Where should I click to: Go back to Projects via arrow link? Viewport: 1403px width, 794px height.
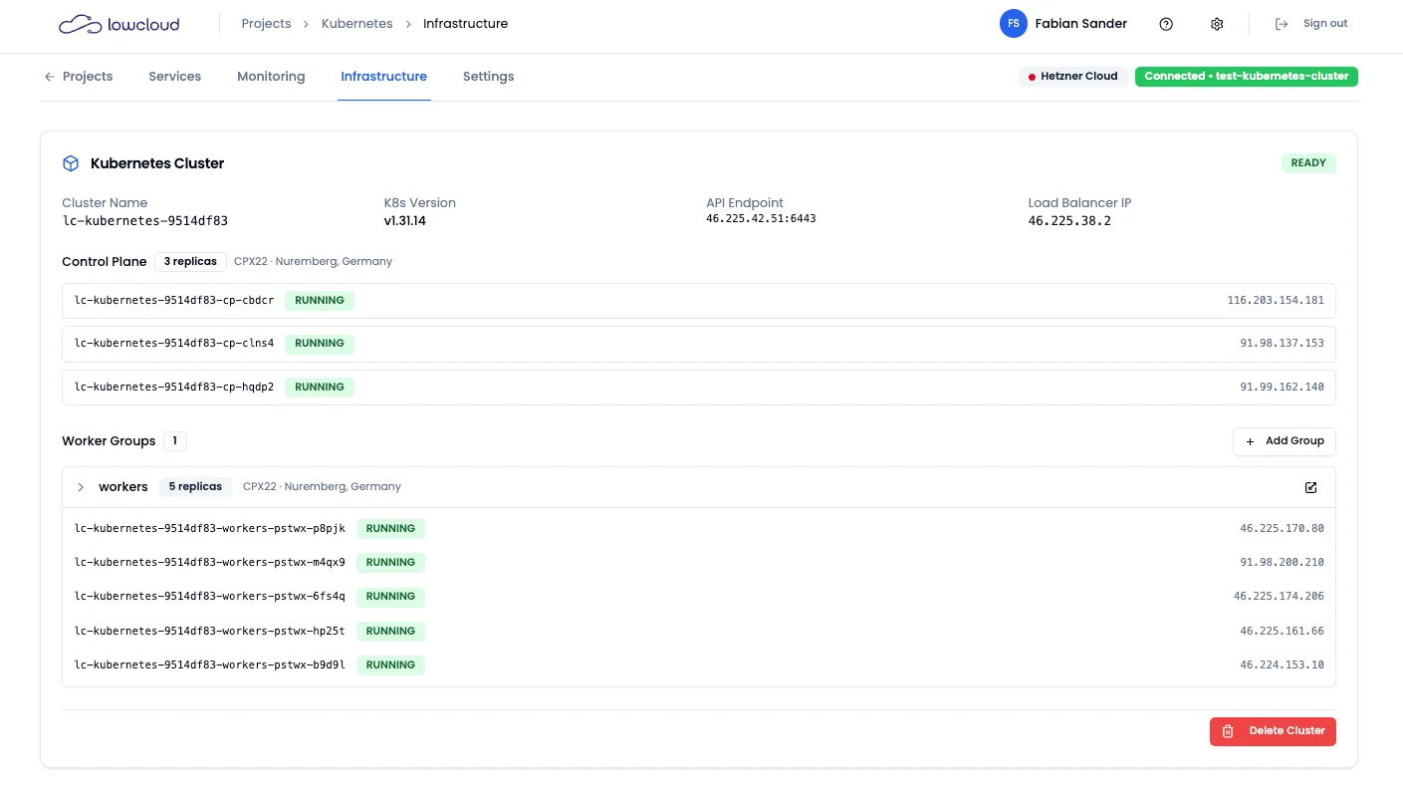click(x=78, y=77)
